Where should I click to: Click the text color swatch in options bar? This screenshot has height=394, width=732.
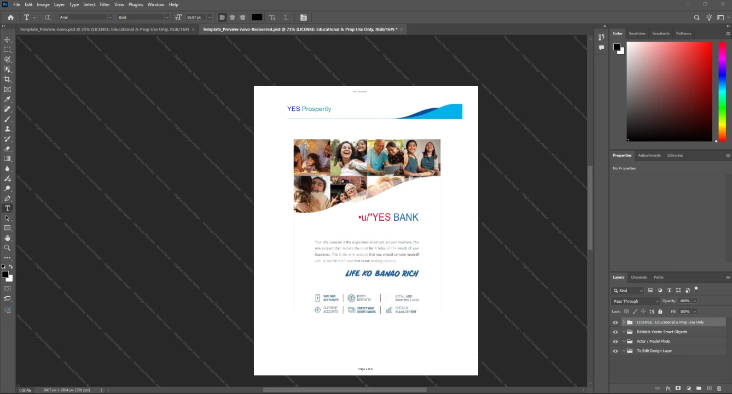(257, 17)
